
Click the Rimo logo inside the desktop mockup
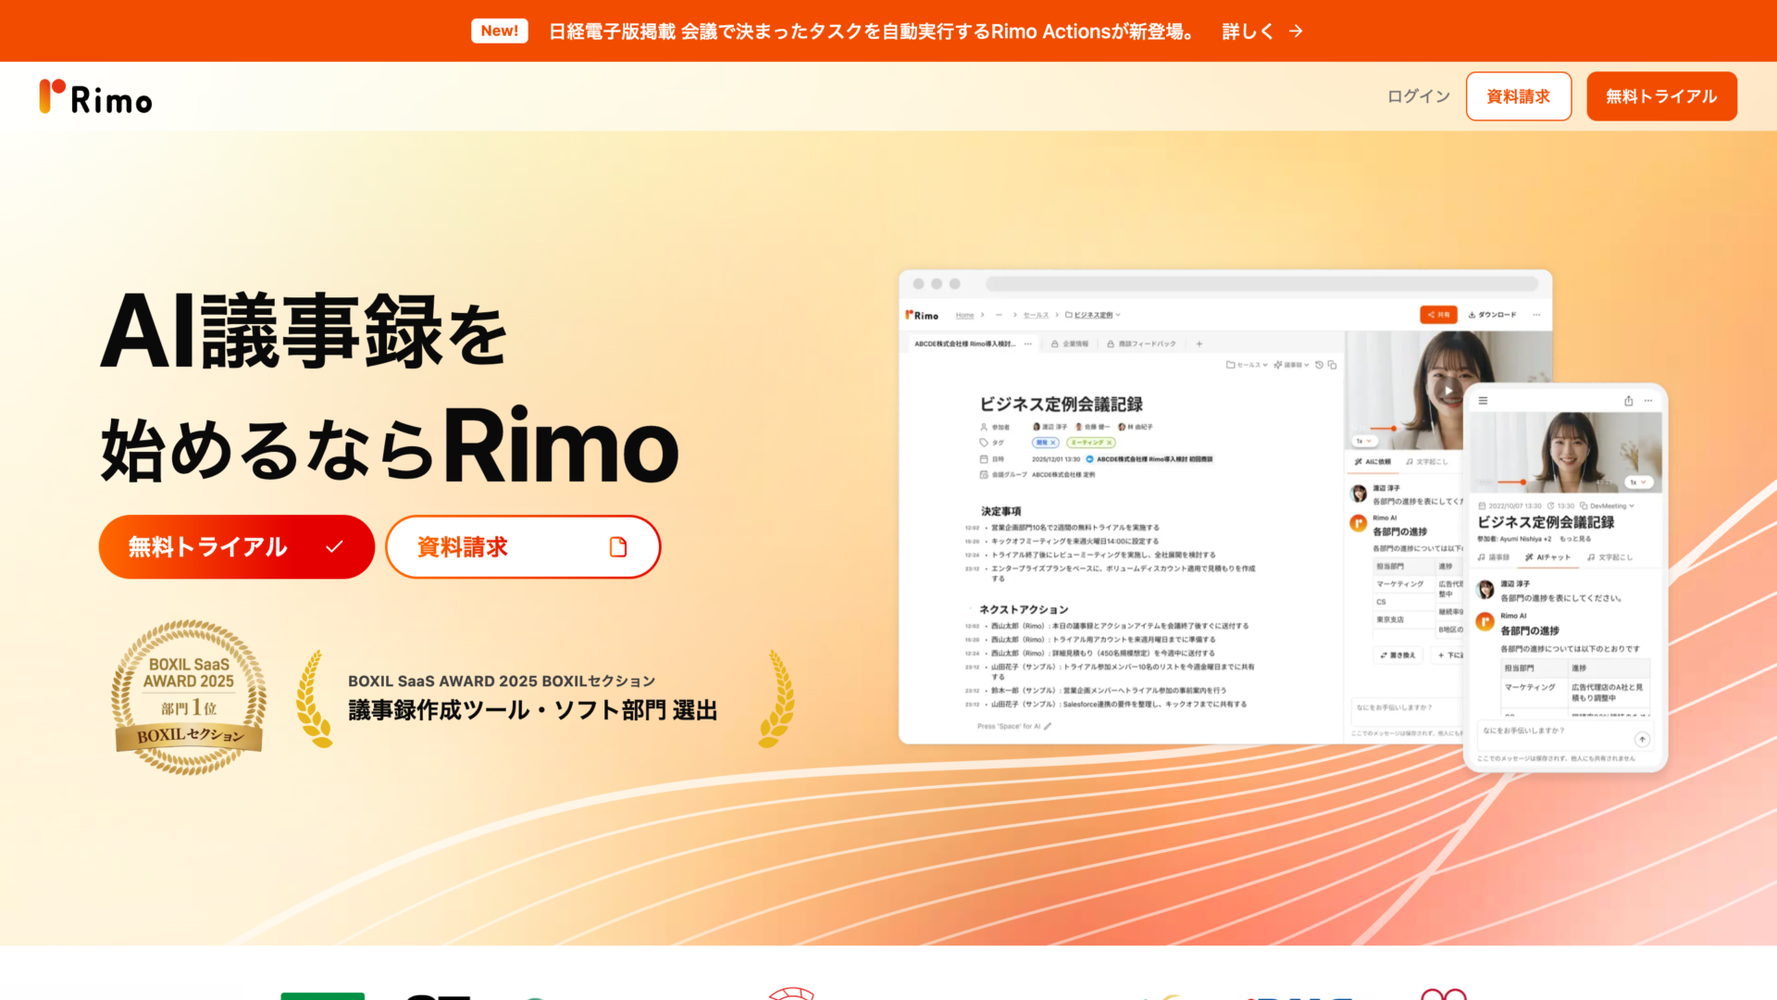coord(922,315)
